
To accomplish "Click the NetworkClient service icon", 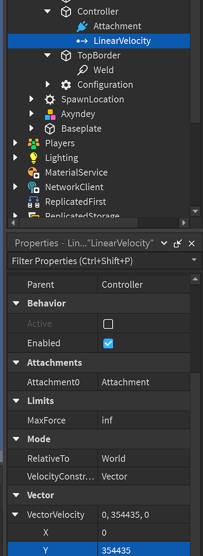I will (34, 187).
